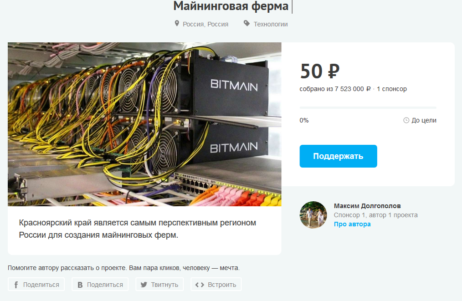
Task: Click the VK icon in share button
Action: click(80, 285)
